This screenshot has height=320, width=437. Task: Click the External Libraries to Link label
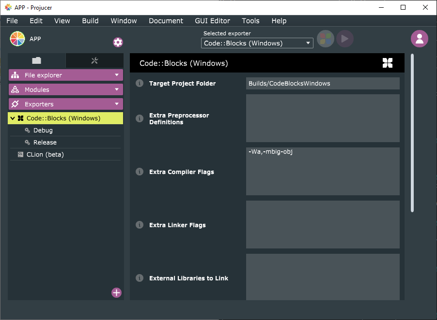click(x=188, y=278)
